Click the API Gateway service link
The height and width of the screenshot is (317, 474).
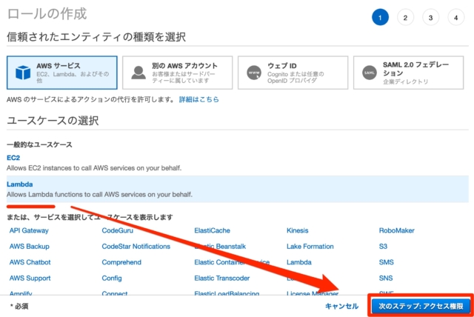coord(29,230)
